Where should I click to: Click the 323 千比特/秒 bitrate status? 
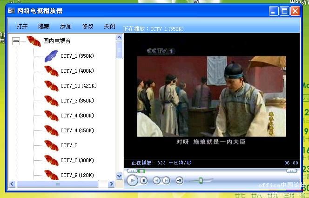pyautogui.click(x=175, y=163)
